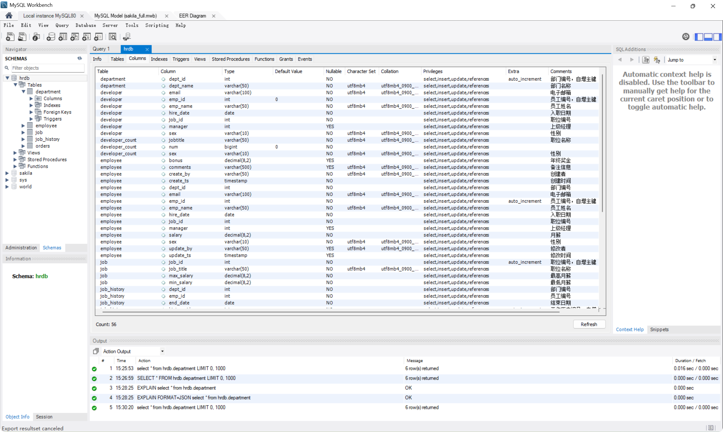Toggle the left sidebar panel visibility
This screenshot has height=432, width=723.
point(699,37)
